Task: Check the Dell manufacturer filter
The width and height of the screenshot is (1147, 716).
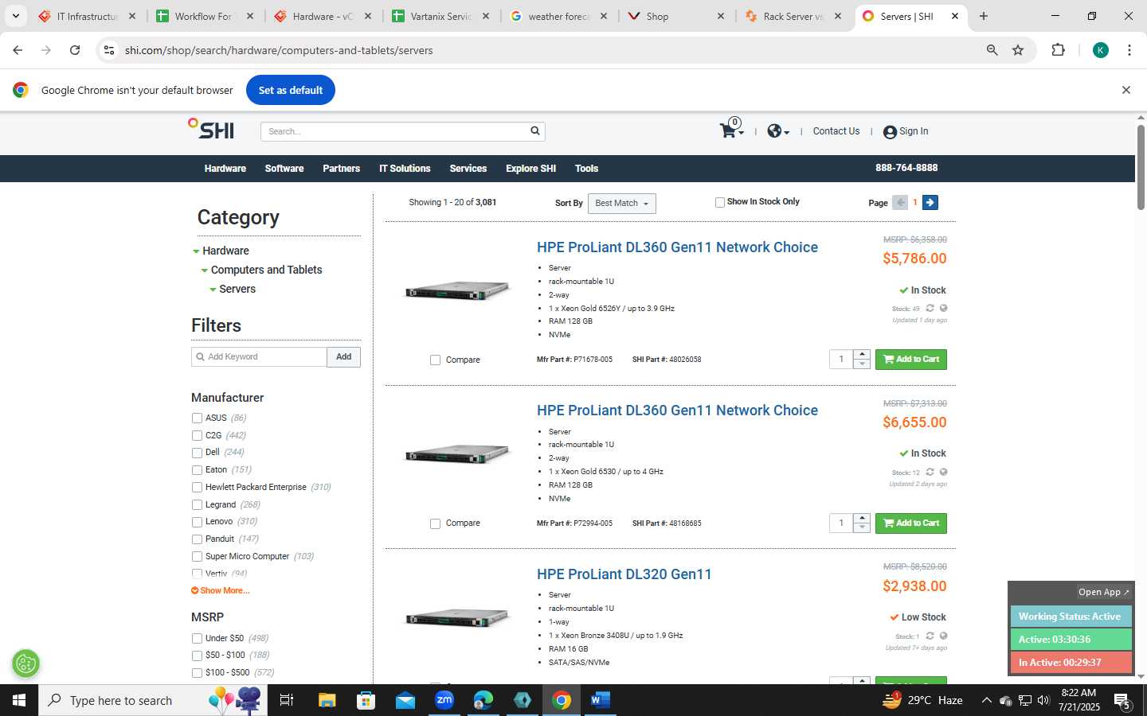Action: (197, 453)
